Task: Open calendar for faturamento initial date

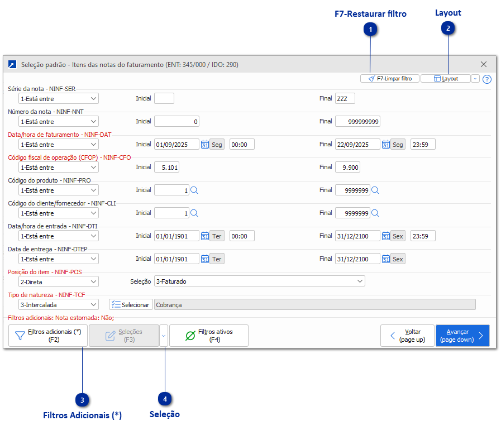Action: click(x=205, y=145)
